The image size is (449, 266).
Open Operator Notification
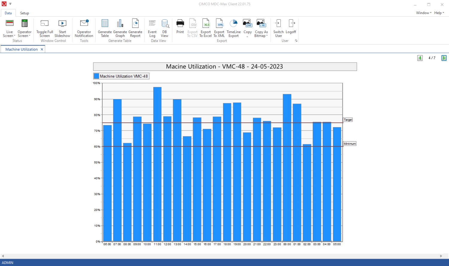[x=84, y=28]
